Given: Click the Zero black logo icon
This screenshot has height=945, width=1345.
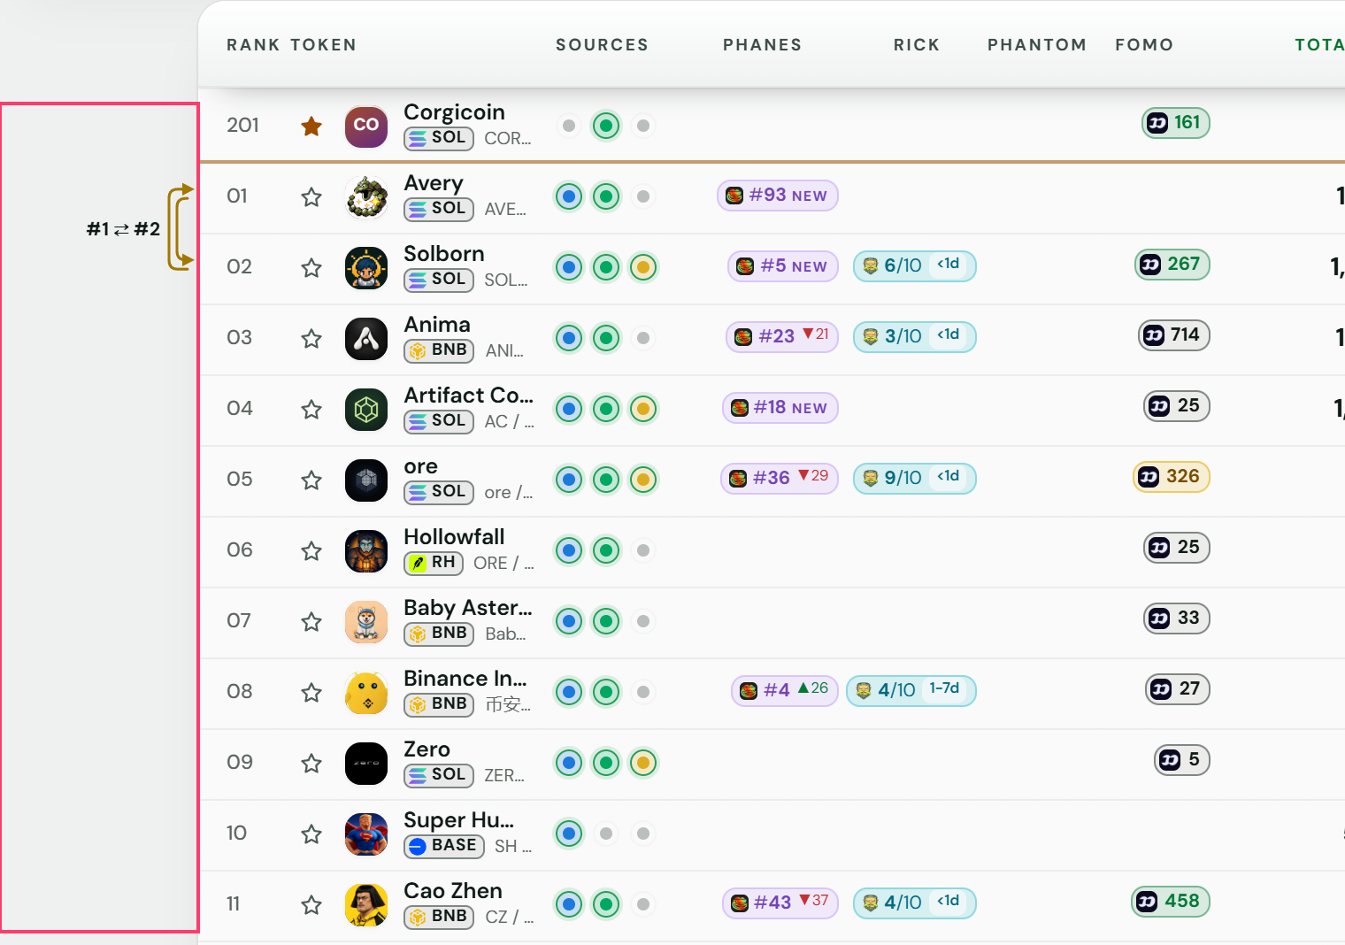Looking at the screenshot, I should pos(366,763).
